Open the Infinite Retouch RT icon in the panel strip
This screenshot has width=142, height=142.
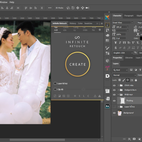pyautogui.click(x=107, y=25)
